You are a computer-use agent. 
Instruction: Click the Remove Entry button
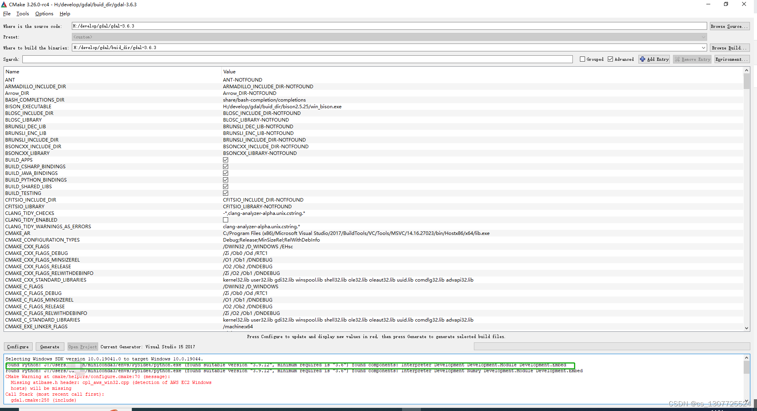click(x=692, y=59)
